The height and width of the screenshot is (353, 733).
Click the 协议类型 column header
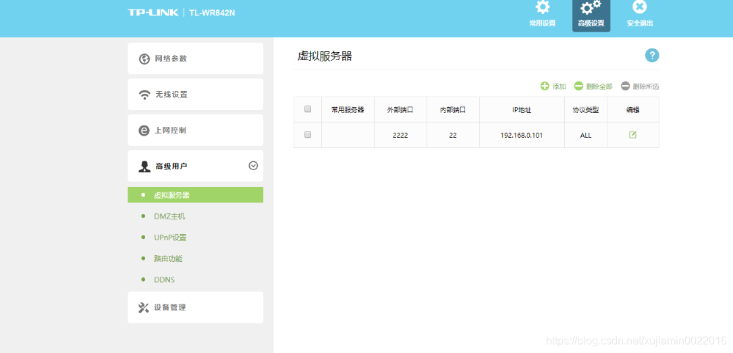[x=586, y=110]
